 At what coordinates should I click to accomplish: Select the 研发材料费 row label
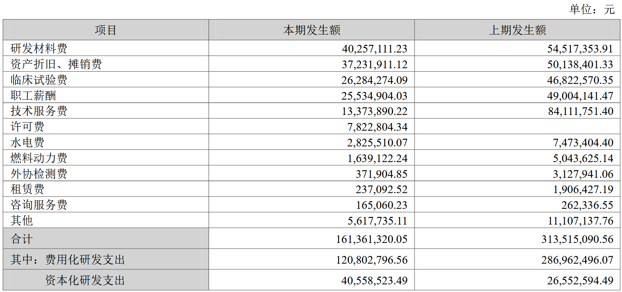pos(39,49)
